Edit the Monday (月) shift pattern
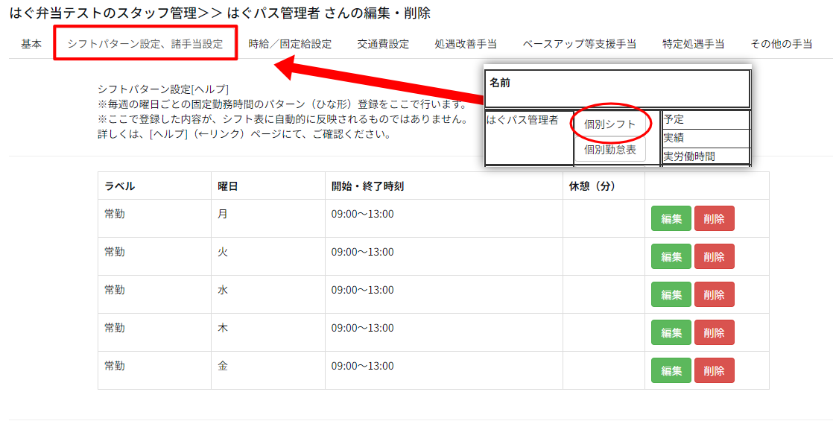The width and height of the screenshot is (833, 421). tap(671, 218)
